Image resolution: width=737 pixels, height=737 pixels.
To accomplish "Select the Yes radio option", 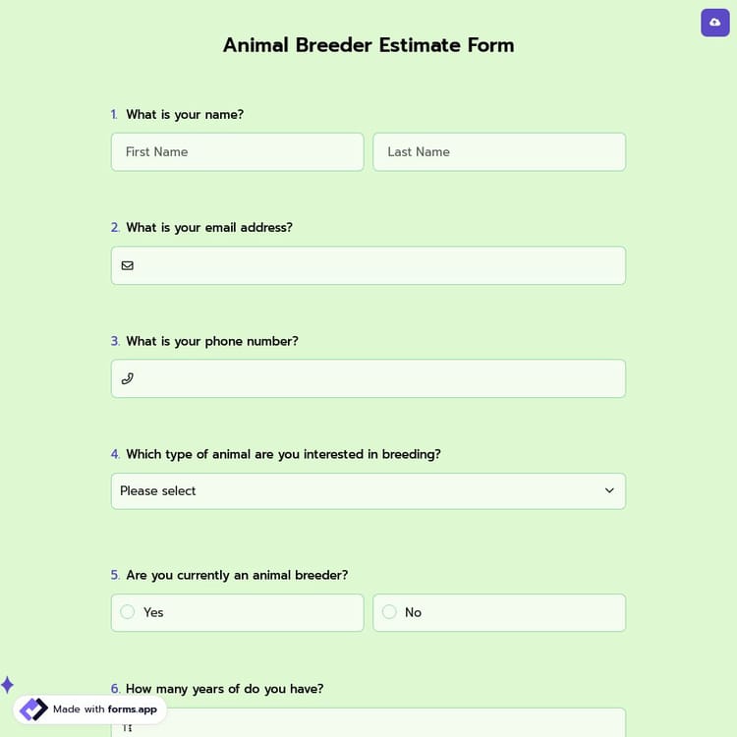I will 128,612.
